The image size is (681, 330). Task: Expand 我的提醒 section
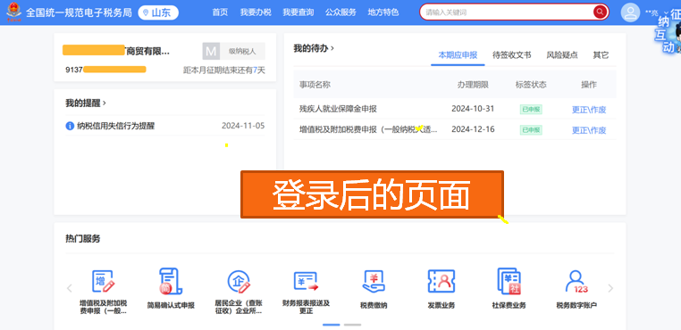(86, 103)
